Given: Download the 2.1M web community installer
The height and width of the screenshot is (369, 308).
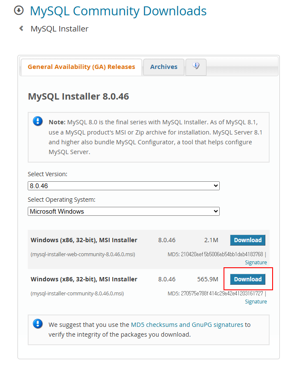Looking at the screenshot, I should 247,240.
